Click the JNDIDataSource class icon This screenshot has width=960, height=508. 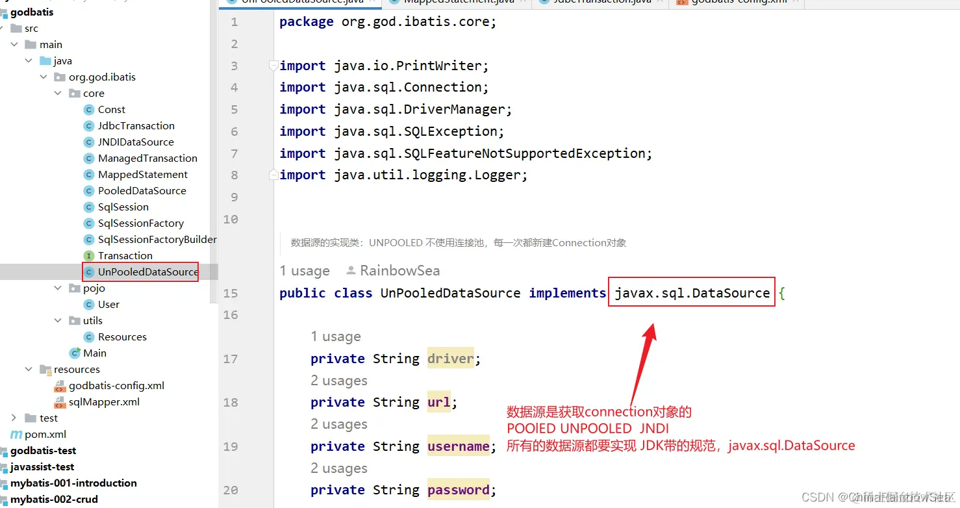89,142
